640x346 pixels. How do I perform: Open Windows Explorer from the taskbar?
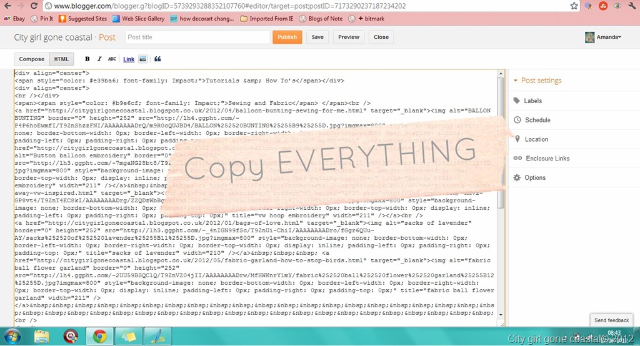coord(41,337)
